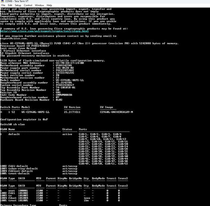Open the File menu

pos(3,5)
